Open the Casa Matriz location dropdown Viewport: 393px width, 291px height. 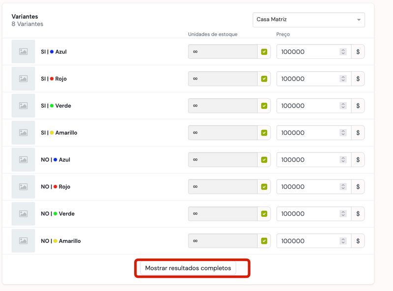click(309, 20)
